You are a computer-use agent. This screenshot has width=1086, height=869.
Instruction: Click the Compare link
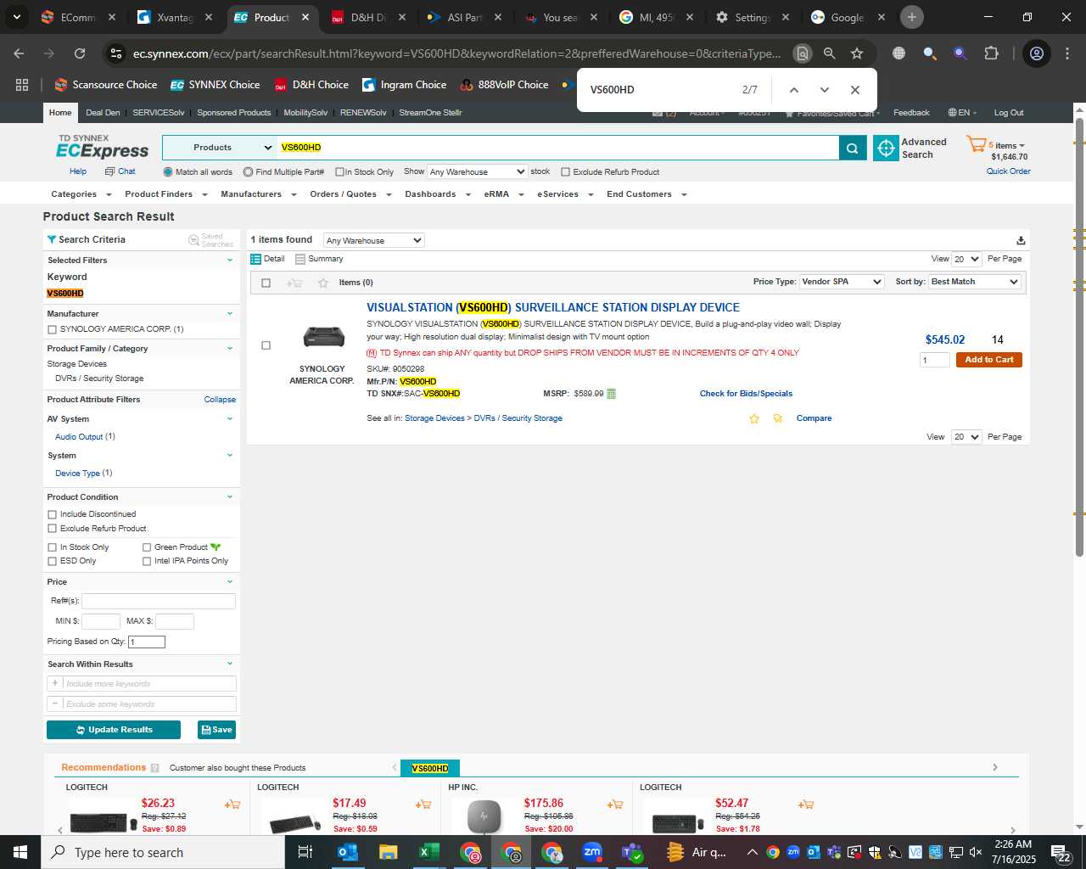pos(814,418)
